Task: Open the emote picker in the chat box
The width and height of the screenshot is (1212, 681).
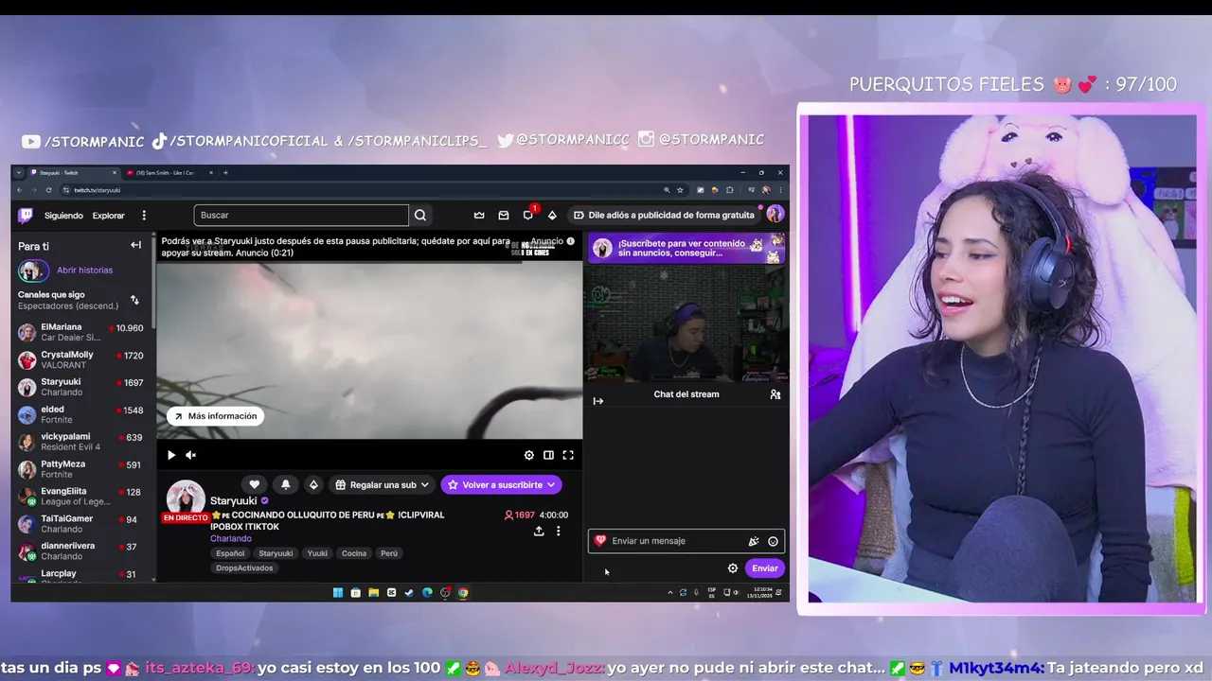Action: [x=773, y=541]
